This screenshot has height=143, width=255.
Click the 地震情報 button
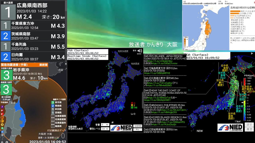(138, 126)
